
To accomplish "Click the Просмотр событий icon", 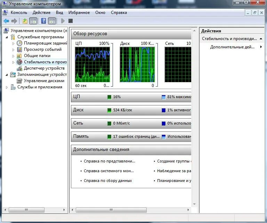I will coord(19,49).
